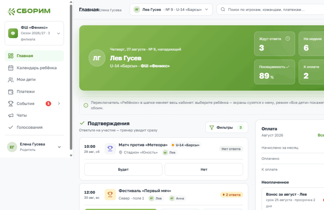Click the Нет ответа status badge
The height and width of the screenshot is (210, 324).
point(231,149)
